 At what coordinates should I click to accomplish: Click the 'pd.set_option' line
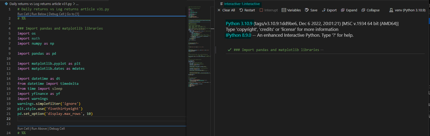55,114
